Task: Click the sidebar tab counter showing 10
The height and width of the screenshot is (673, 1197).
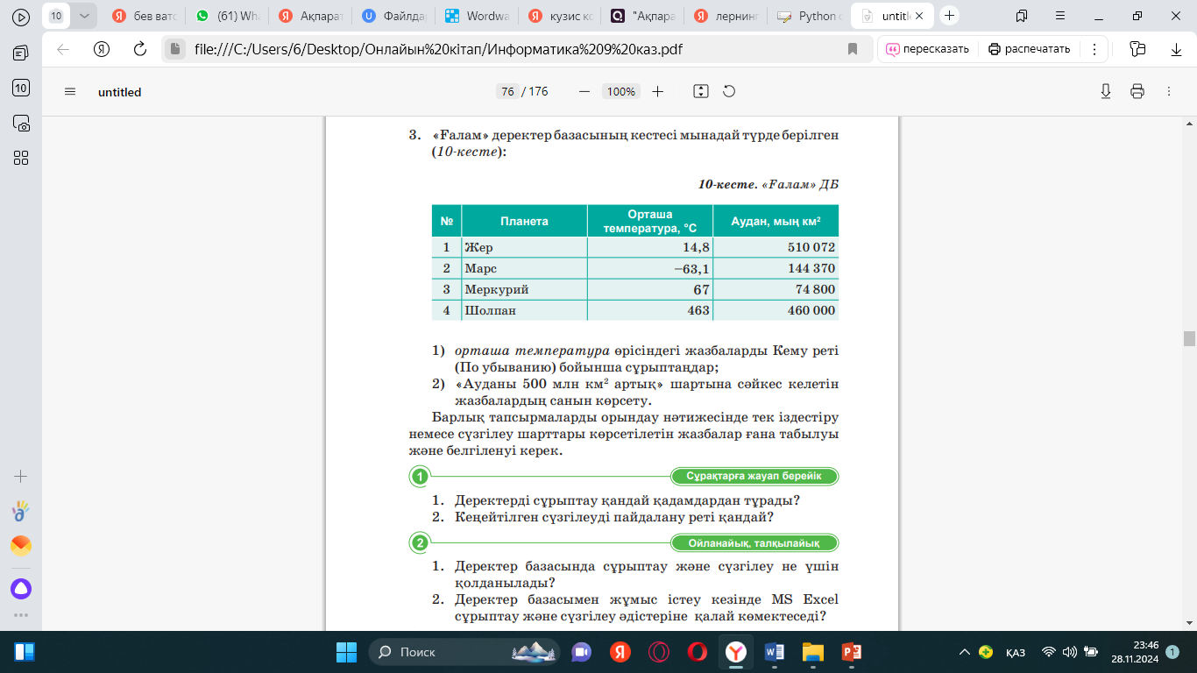Action: tap(21, 88)
